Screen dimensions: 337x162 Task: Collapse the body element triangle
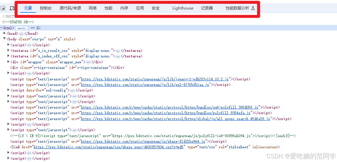[x=5, y=39]
